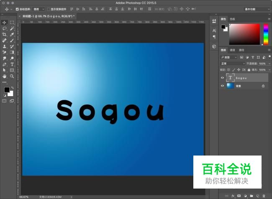The width and height of the screenshot is (272, 199).
Task: Select the Dodge tool
Action: point(12,59)
